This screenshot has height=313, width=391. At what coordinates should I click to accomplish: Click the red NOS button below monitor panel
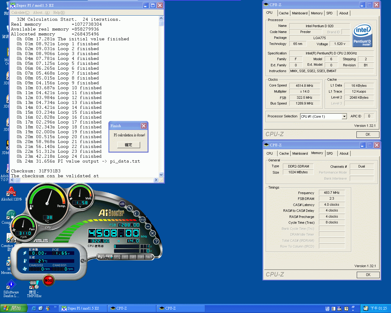click(49, 280)
